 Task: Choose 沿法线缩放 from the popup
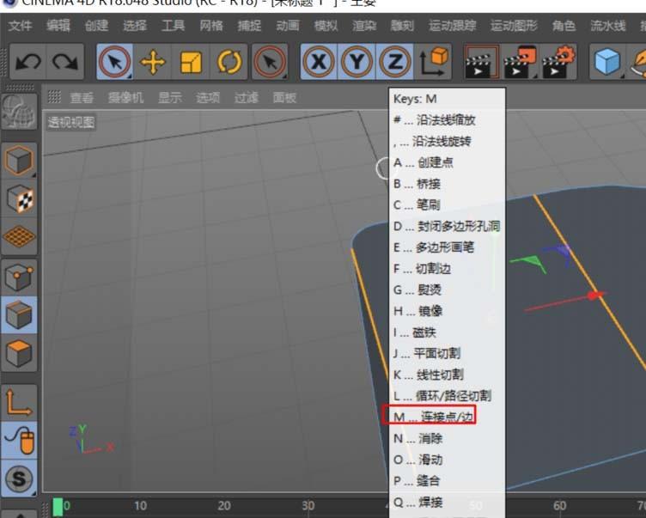click(x=447, y=120)
